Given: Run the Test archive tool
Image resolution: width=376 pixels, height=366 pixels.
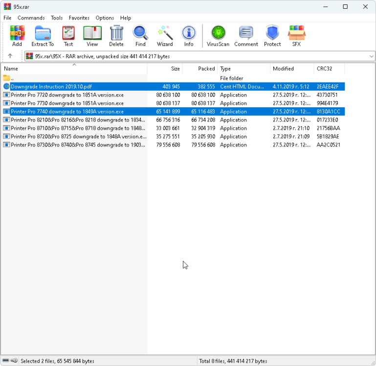Looking at the screenshot, I should (x=68, y=36).
